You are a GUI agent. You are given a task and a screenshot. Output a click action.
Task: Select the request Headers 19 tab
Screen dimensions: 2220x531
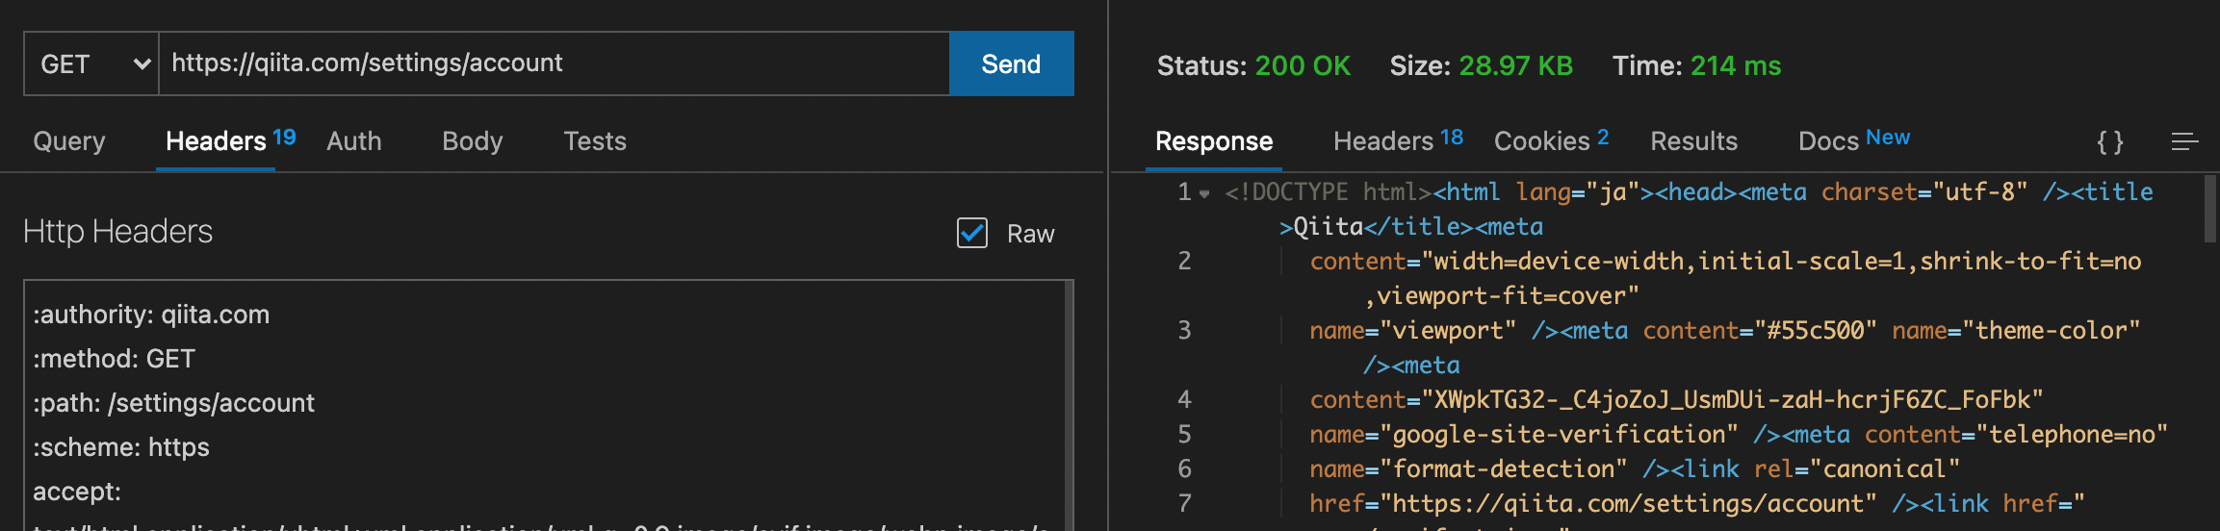230,141
